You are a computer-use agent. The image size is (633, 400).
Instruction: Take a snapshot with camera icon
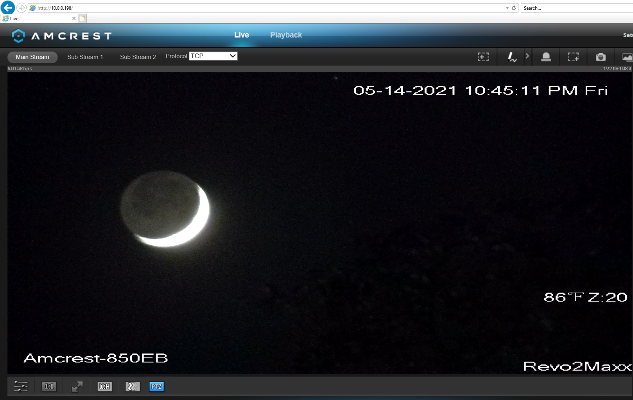601,57
